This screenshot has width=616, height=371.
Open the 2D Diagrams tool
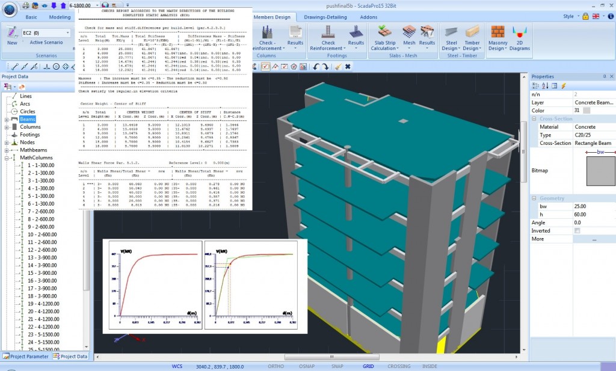click(520, 33)
